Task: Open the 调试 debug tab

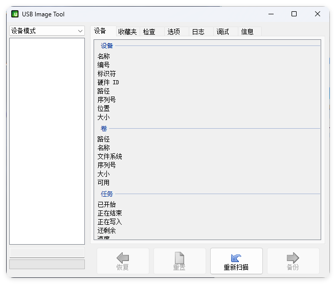Action: 223,32
